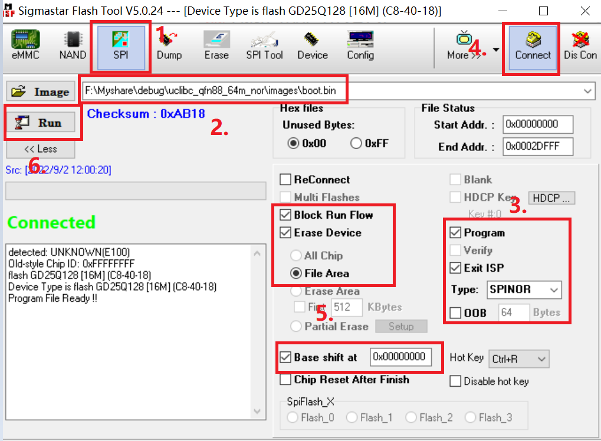
Task: Click 'Old-style Chip ID: 0xFFFFFFFF' log line
Action: tap(72, 264)
